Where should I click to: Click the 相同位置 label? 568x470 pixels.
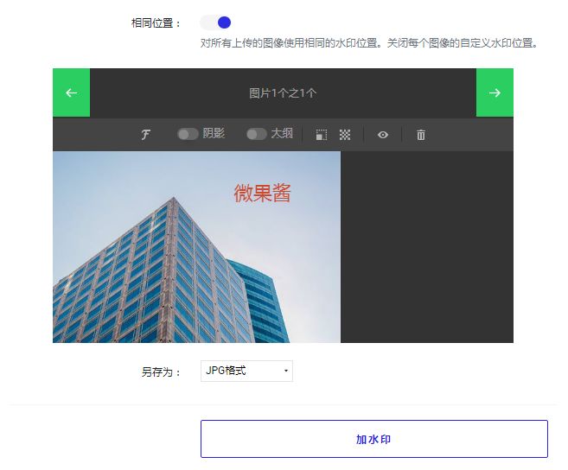click(x=156, y=23)
